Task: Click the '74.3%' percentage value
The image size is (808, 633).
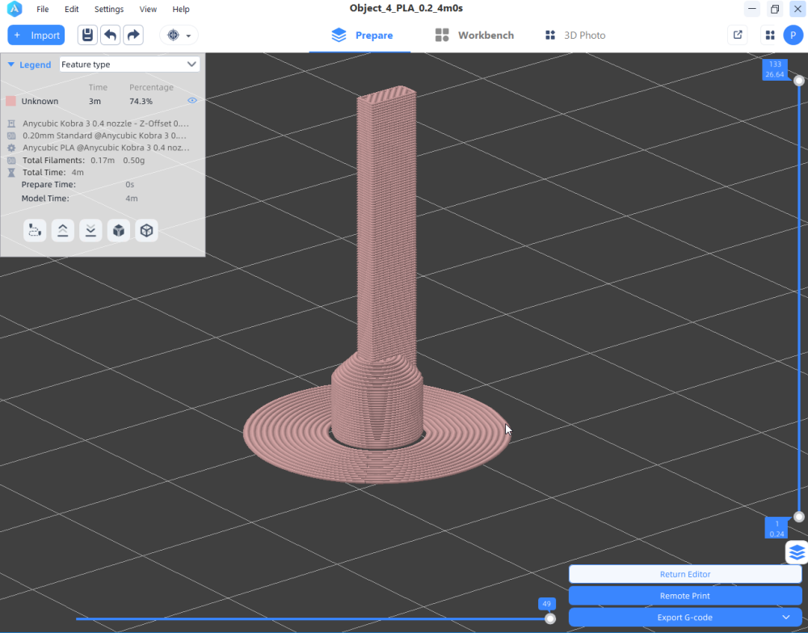Action: pyautogui.click(x=141, y=101)
